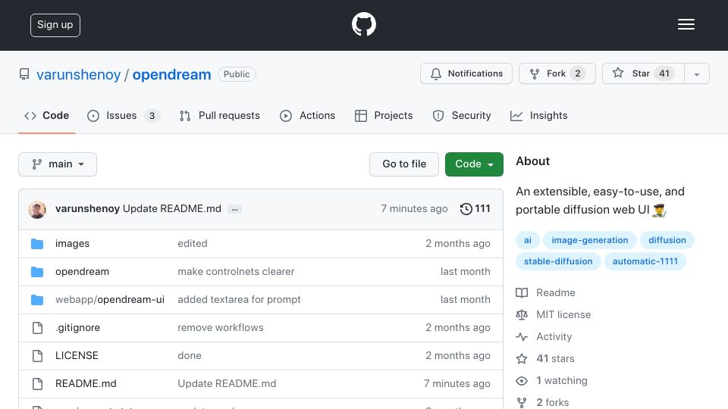Open the webapp/opendream-ui folder name
Image resolution: width=728 pixels, height=409 pixels.
pos(110,300)
